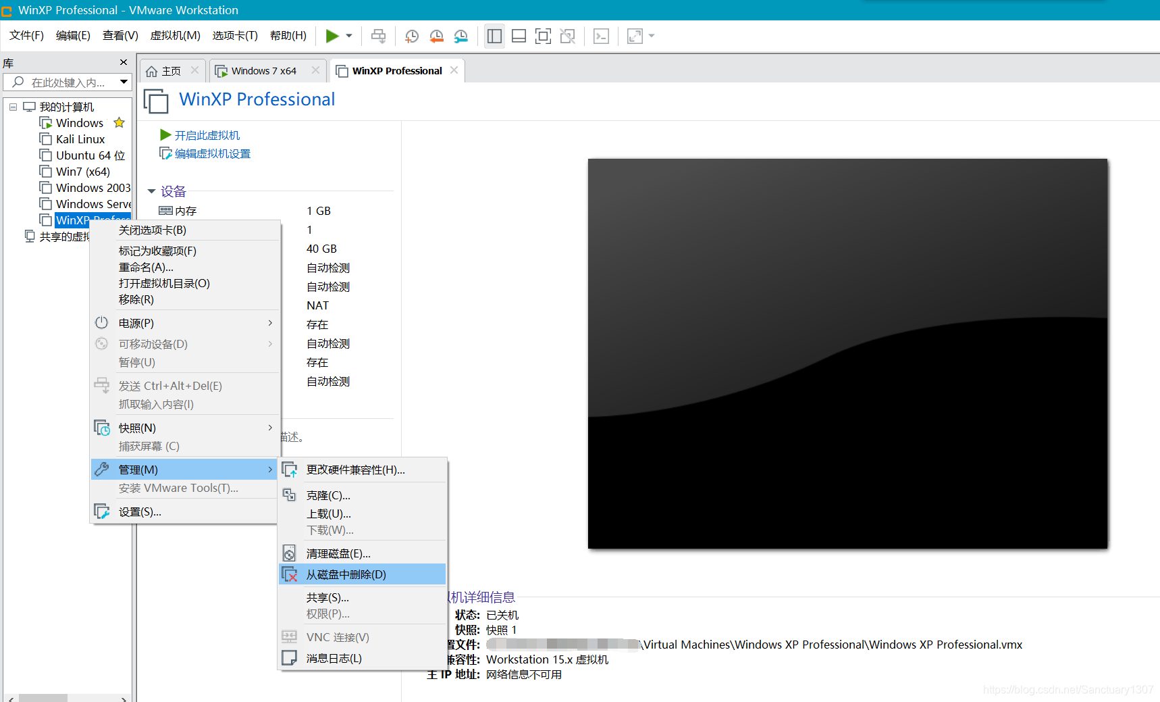Open the 选项卡(T) menu
Screen dimensions: 1160x702
[235, 36]
